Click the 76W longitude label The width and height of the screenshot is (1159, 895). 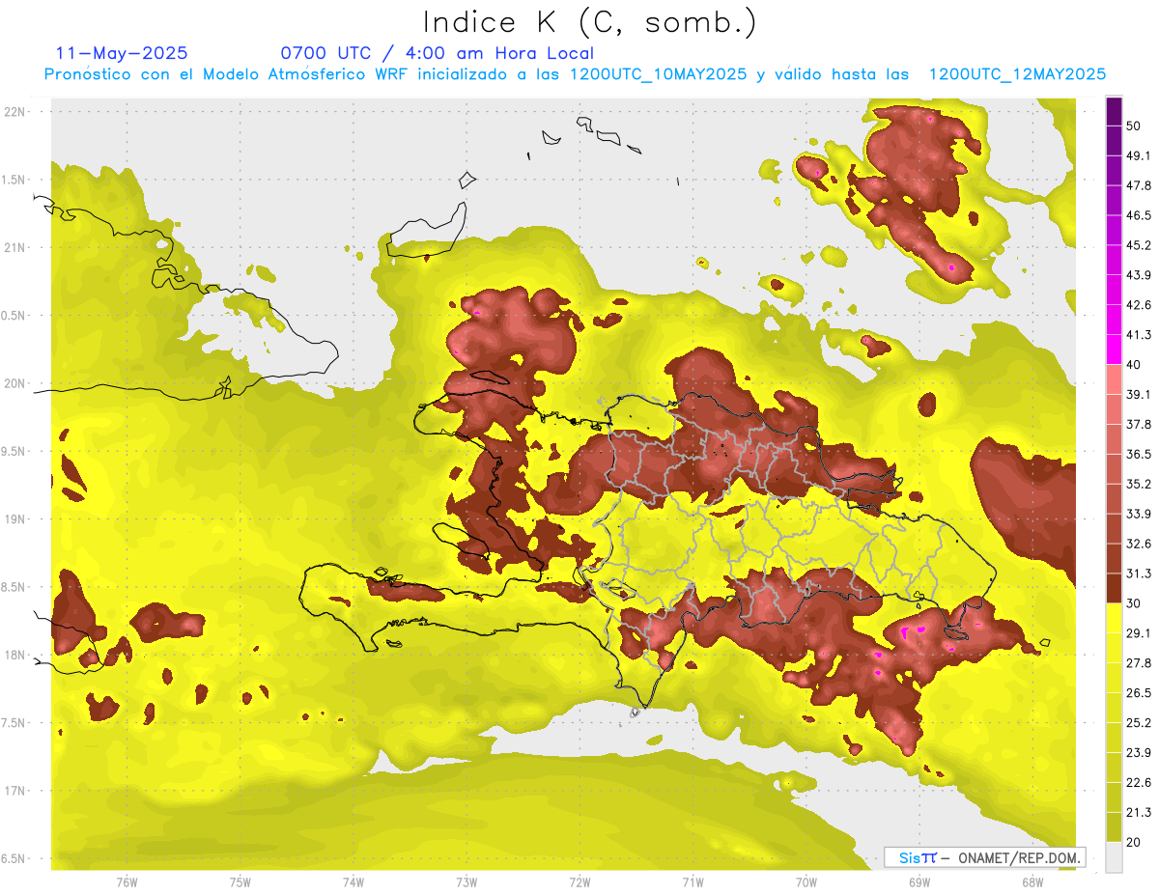tap(126, 881)
